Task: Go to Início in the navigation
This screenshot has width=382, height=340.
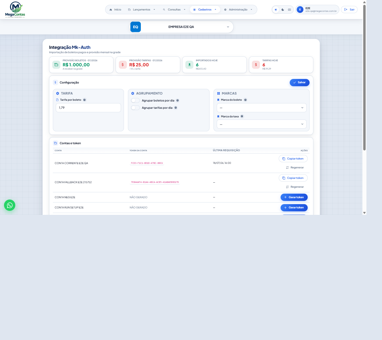Action: pyautogui.click(x=115, y=10)
